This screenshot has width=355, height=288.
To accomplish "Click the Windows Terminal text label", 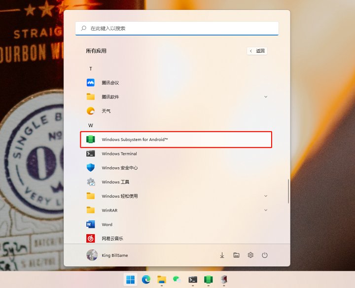I will click(x=119, y=154).
